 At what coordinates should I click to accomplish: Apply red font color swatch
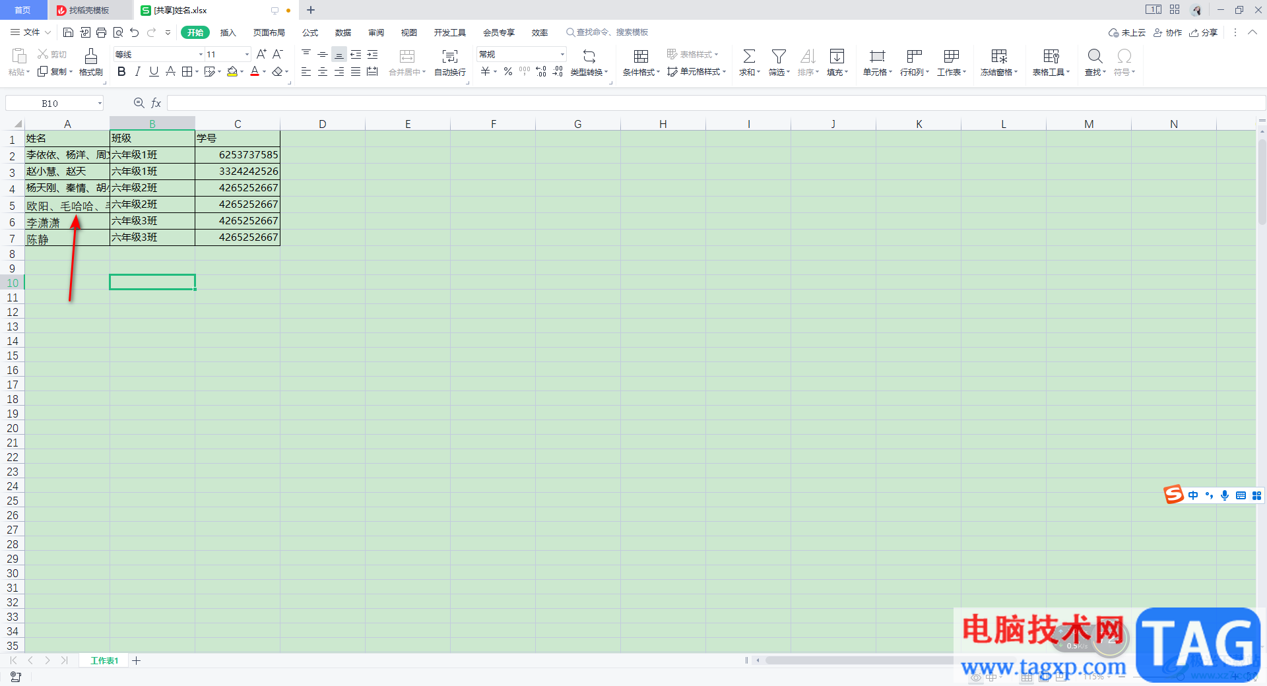(255, 71)
